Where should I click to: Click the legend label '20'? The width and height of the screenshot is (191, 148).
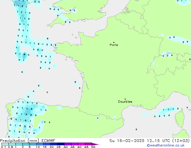coord(52,147)
